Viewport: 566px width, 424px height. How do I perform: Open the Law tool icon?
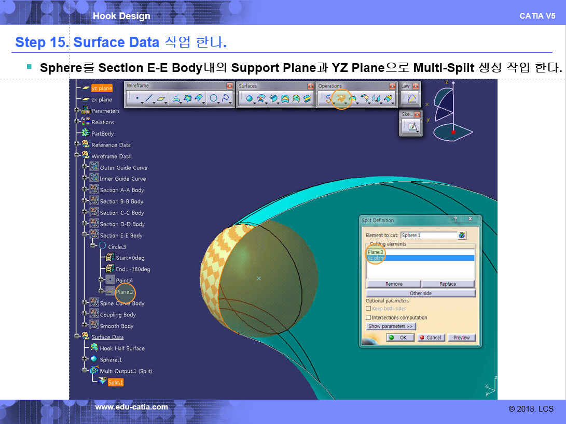pyautogui.click(x=412, y=98)
